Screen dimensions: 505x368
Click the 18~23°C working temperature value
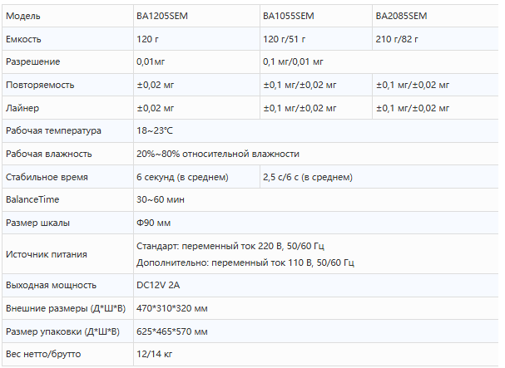click(x=155, y=130)
